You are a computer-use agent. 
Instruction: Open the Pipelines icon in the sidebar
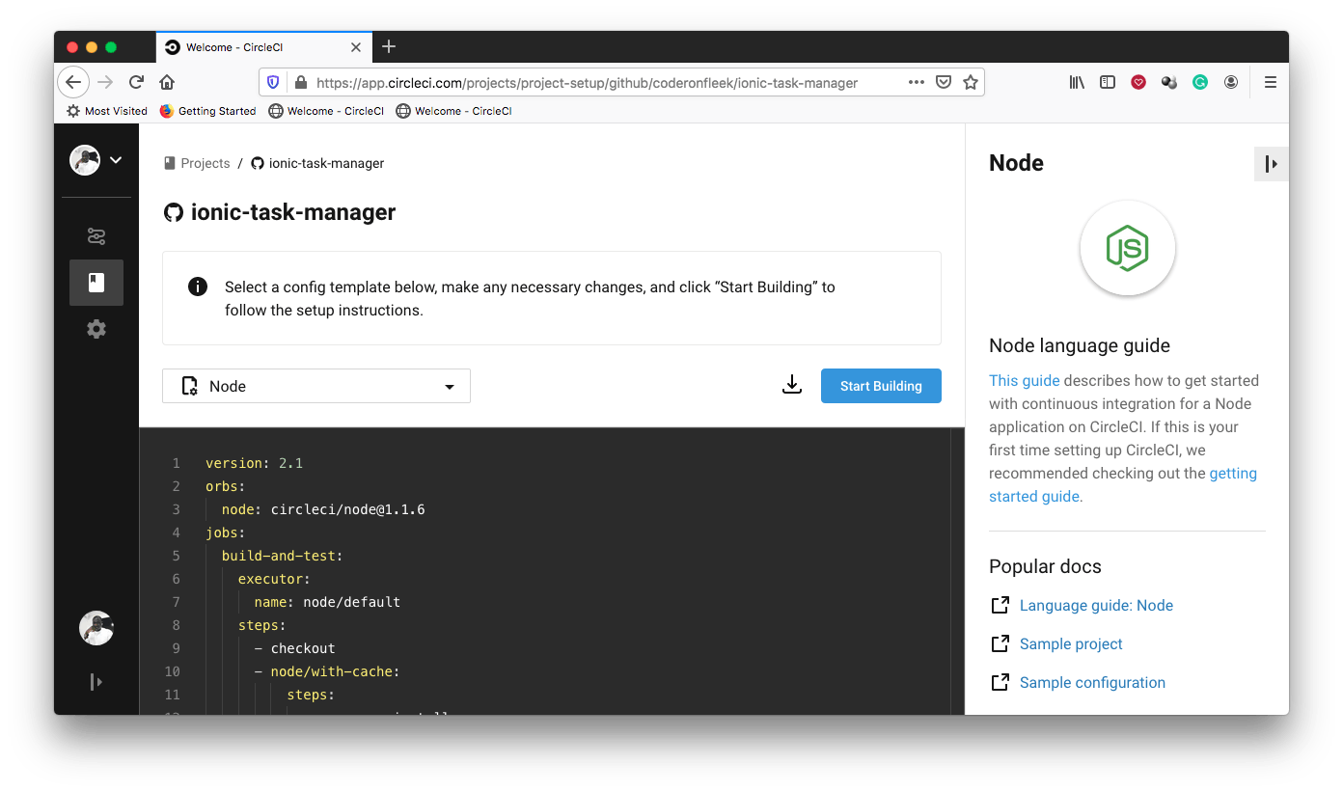(96, 235)
